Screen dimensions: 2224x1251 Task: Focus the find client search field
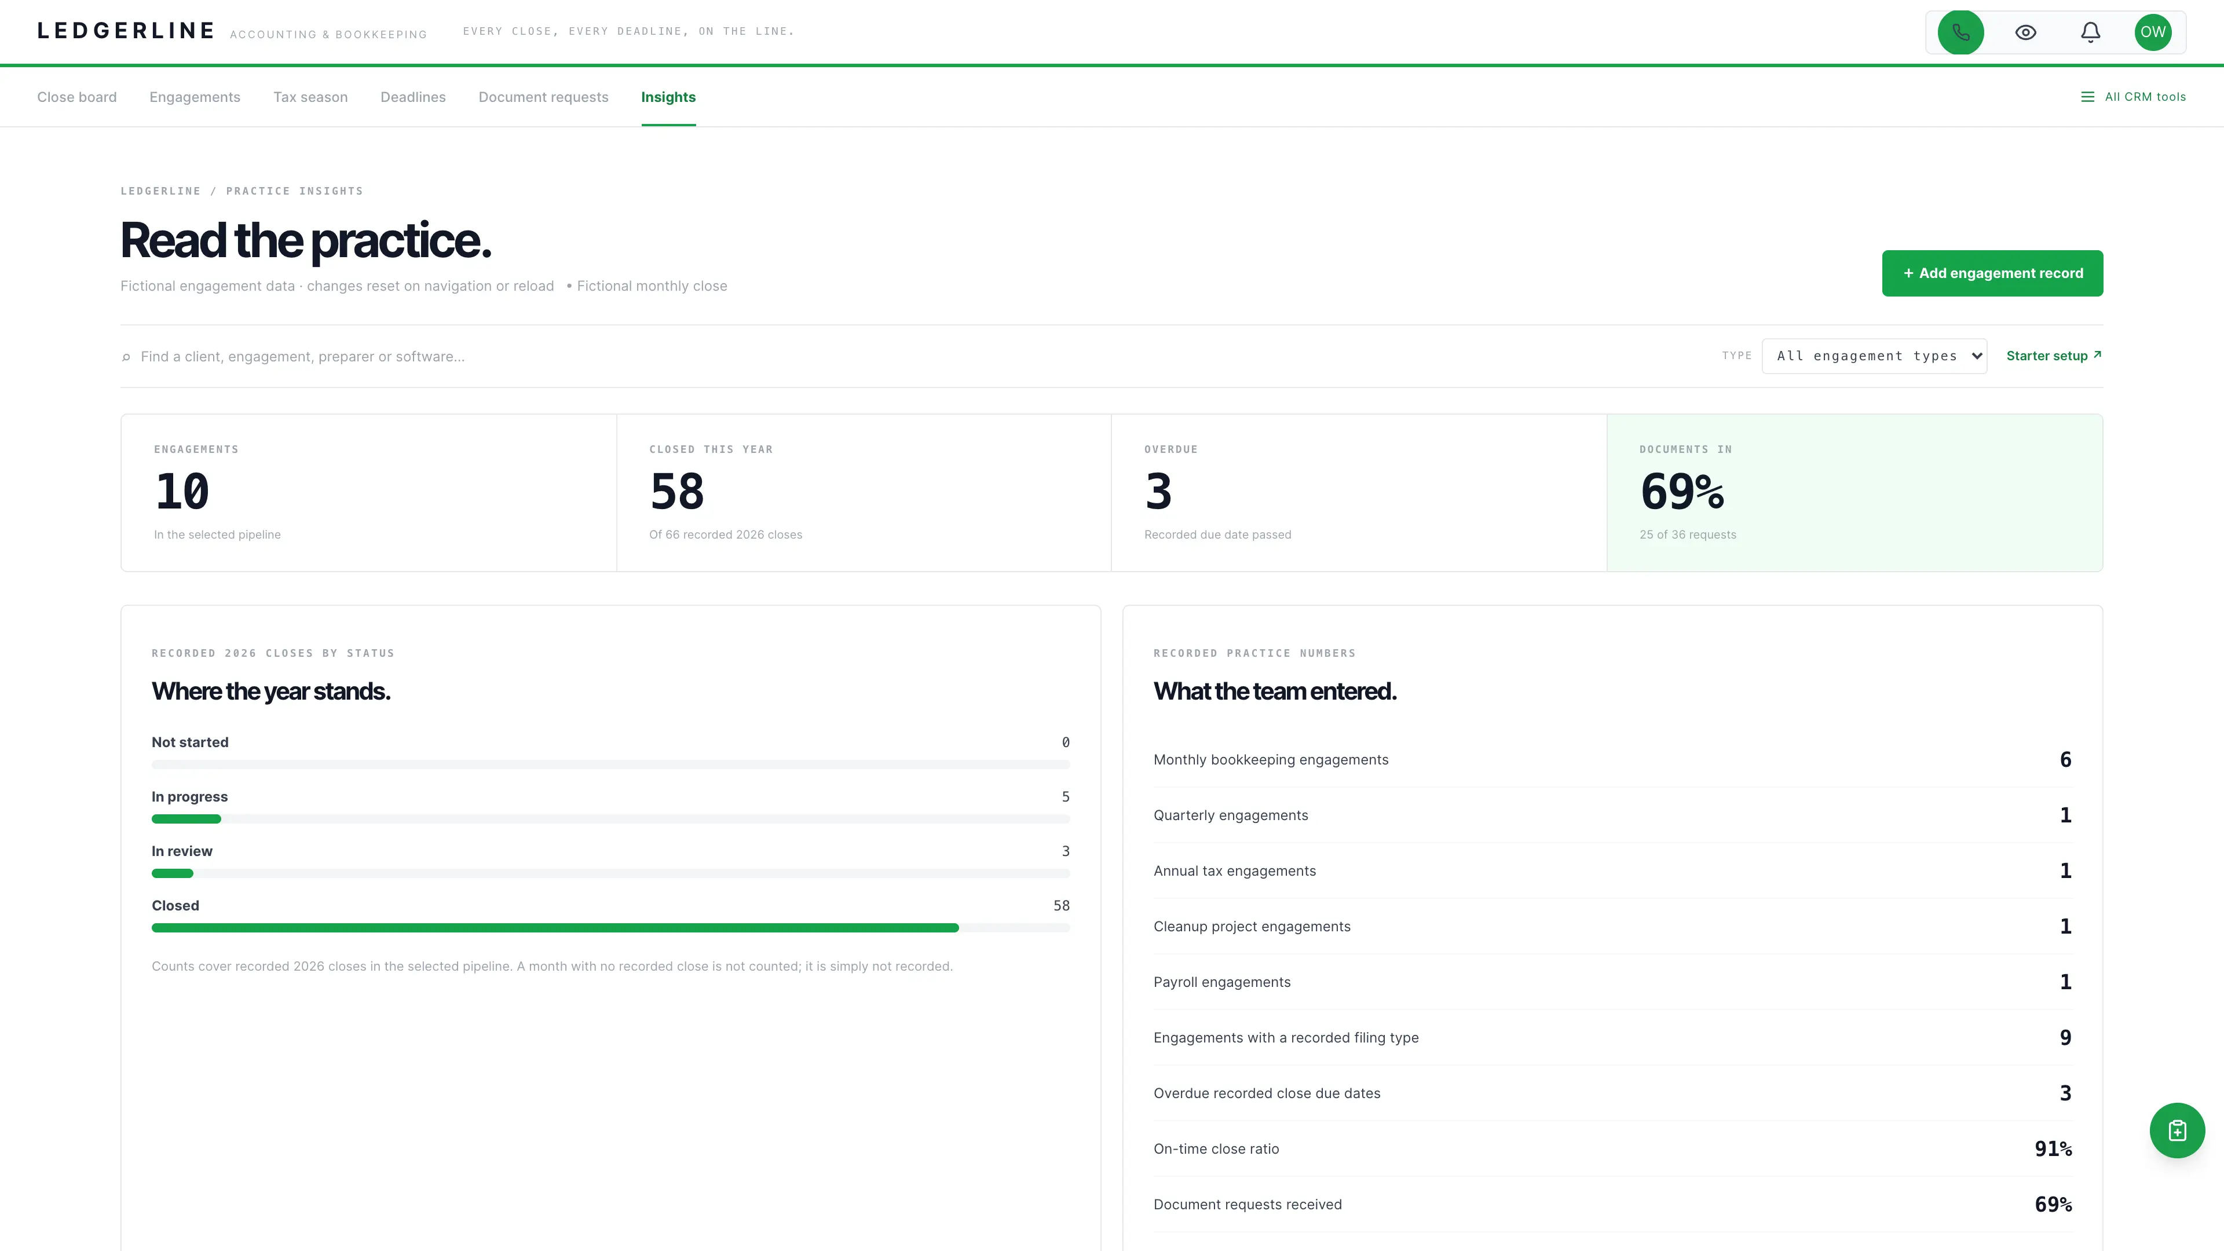click(915, 357)
